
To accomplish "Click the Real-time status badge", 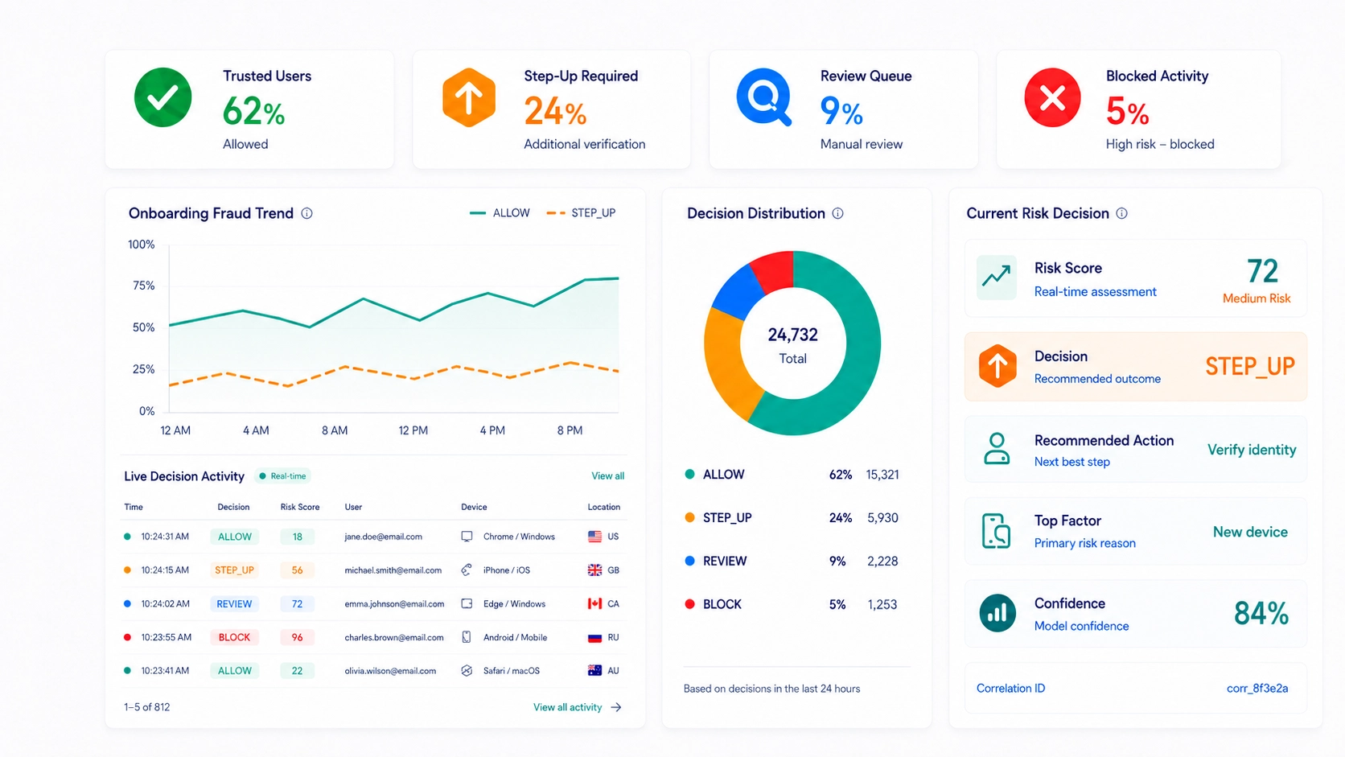I will [x=282, y=476].
